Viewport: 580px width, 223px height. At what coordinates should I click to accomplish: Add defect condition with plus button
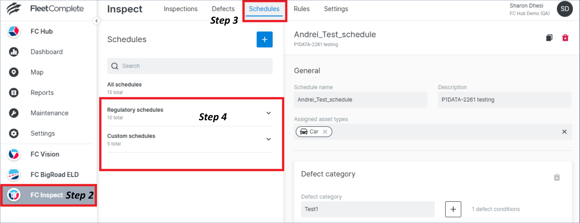[x=453, y=209]
